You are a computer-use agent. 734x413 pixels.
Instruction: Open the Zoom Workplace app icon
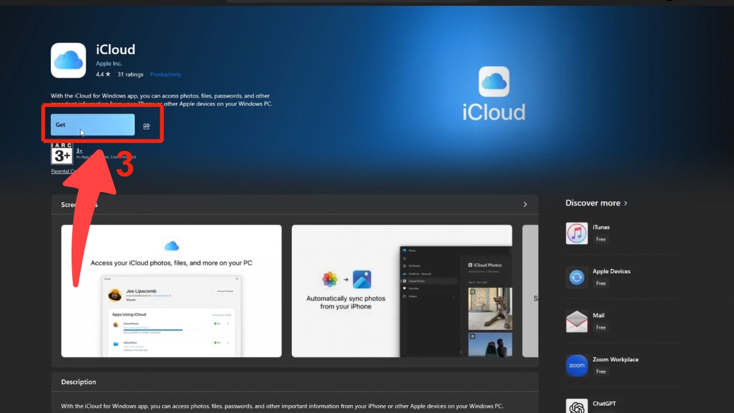tap(576, 365)
